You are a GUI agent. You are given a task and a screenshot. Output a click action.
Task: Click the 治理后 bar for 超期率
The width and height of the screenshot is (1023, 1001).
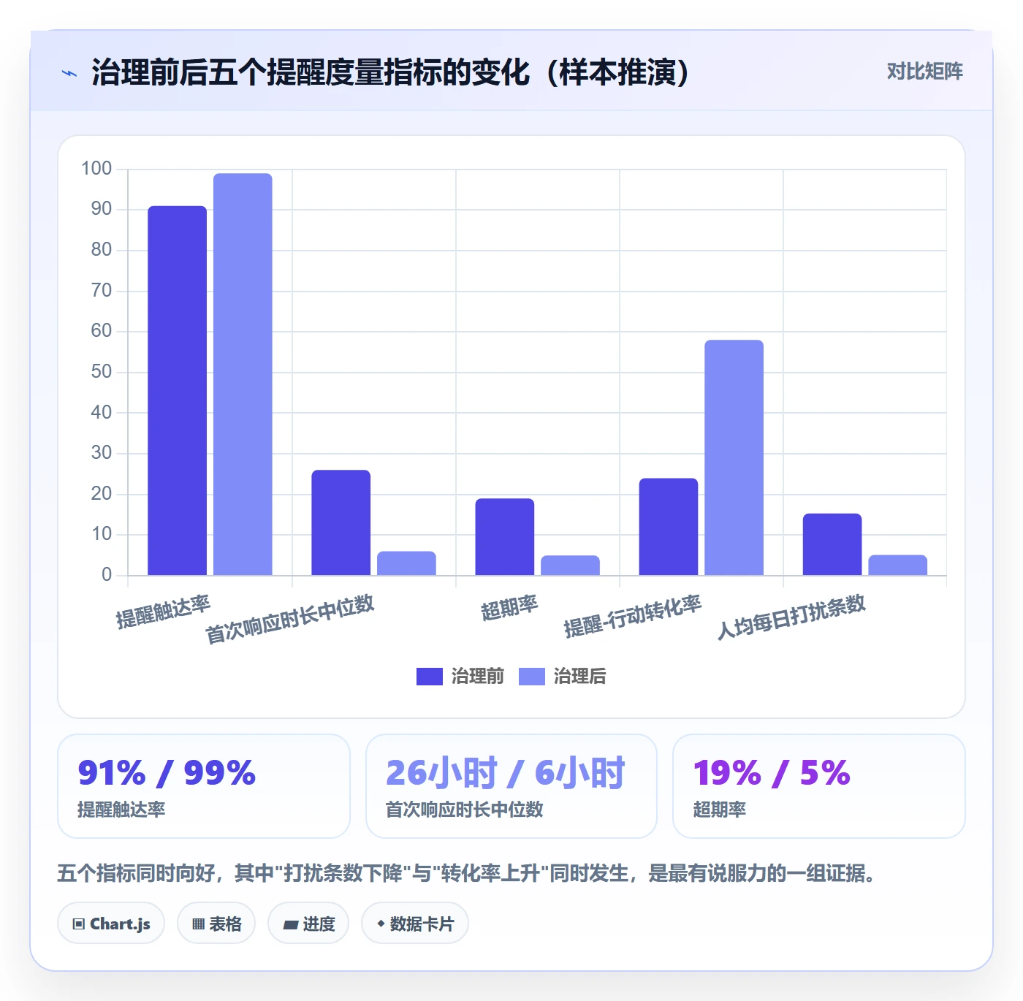[x=570, y=566]
